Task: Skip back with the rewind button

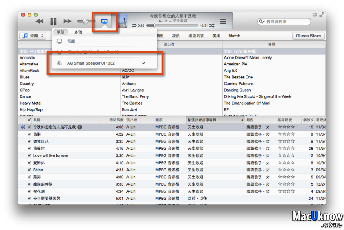Action: (x=40, y=21)
